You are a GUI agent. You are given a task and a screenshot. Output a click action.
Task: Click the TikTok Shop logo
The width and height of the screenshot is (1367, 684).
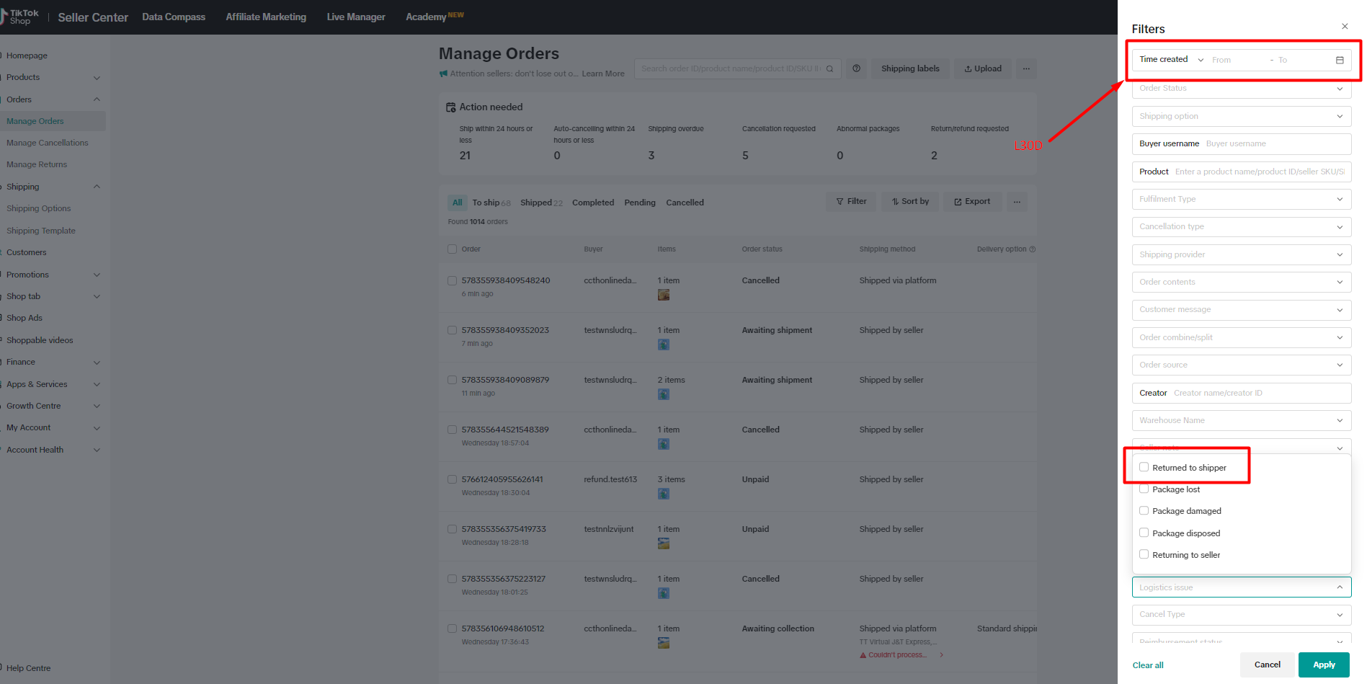point(20,17)
